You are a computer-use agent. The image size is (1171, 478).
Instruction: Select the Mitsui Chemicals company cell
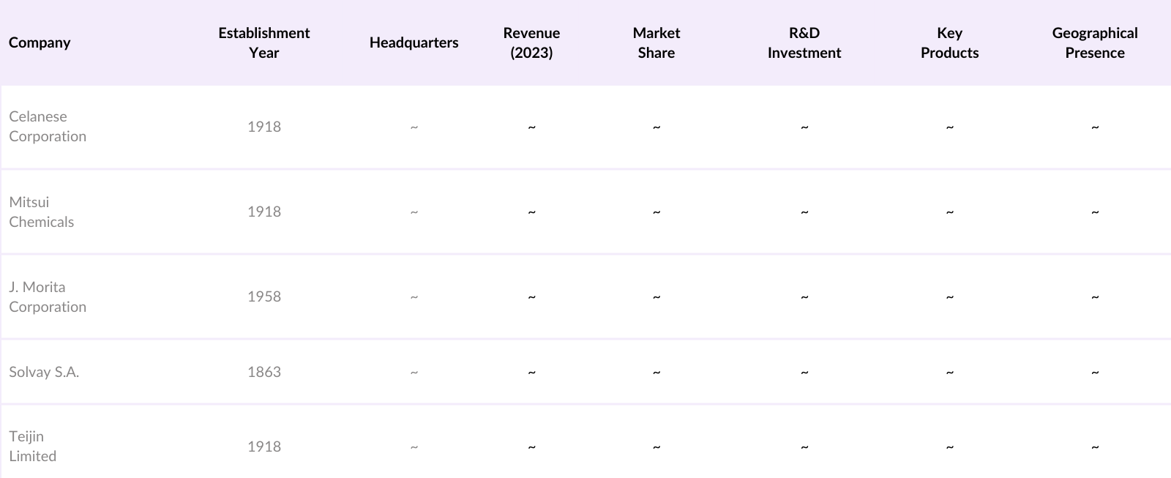tap(42, 212)
